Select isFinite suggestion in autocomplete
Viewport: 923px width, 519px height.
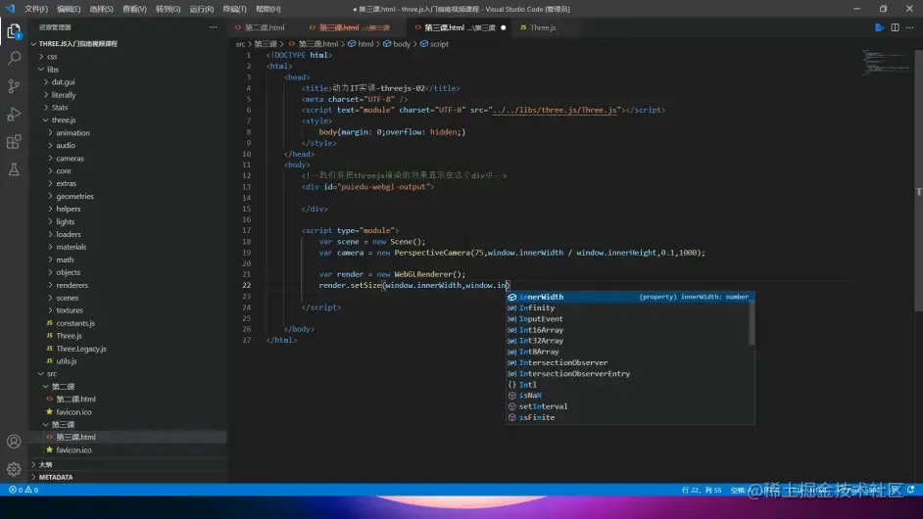point(627,417)
